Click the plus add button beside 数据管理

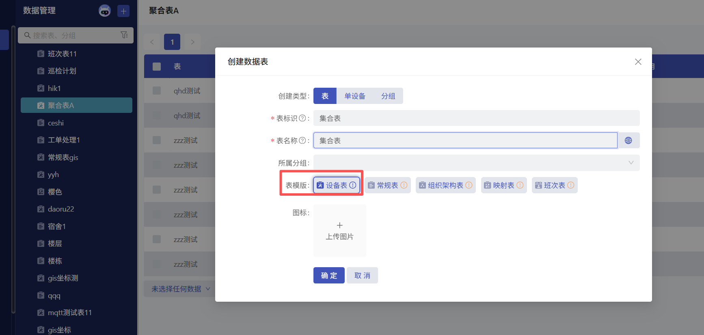pos(123,11)
